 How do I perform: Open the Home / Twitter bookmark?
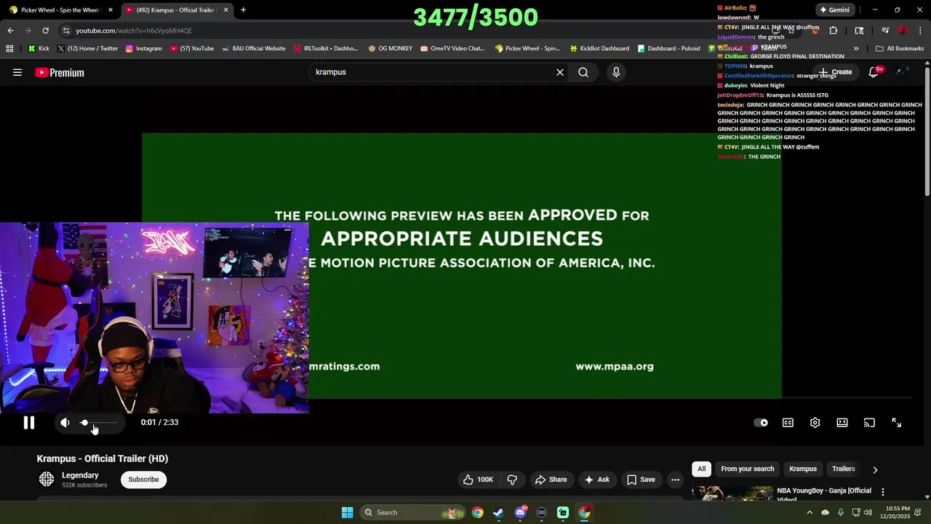[x=87, y=49]
